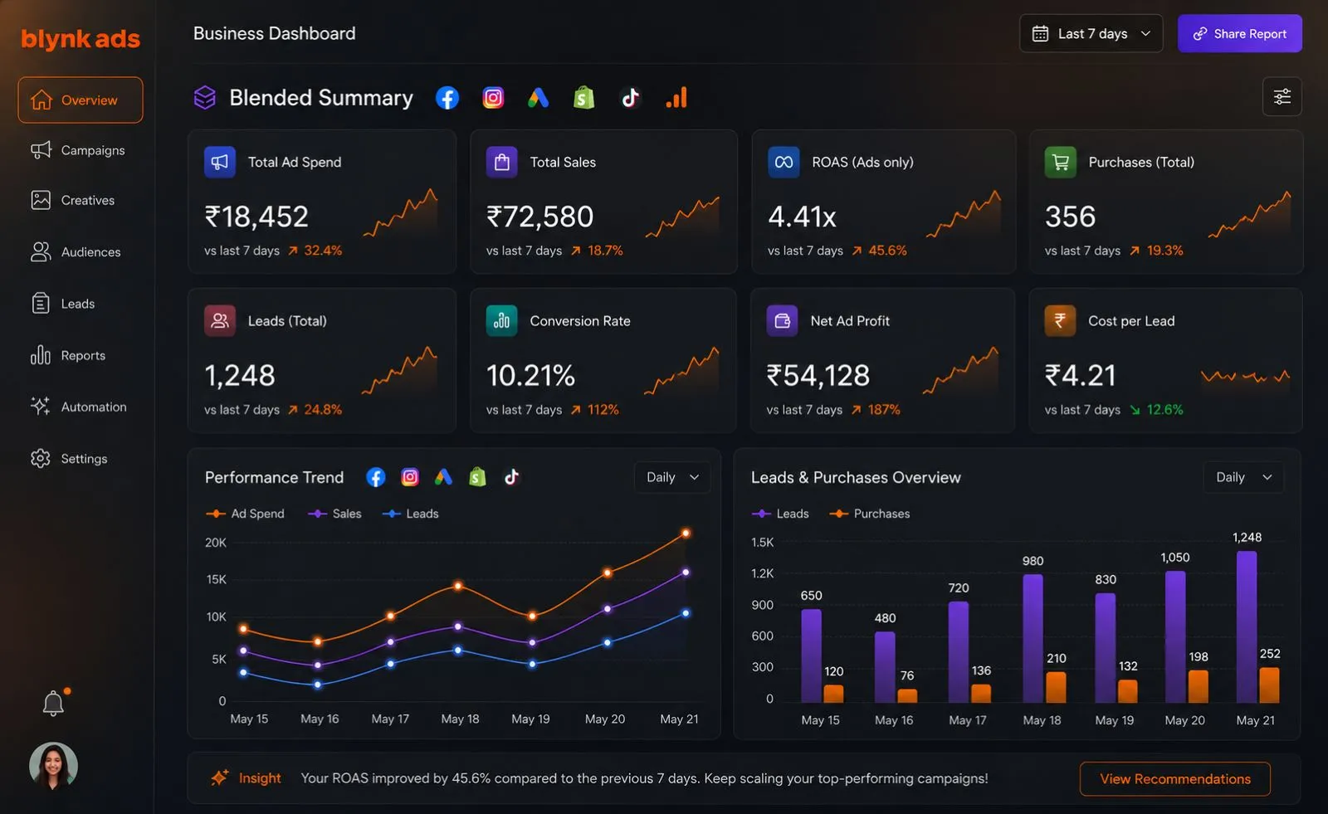Viewport: 1328px width, 814px height.
Task: Expand the Last 7 days date range dropdown
Action: coord(1091,33)
